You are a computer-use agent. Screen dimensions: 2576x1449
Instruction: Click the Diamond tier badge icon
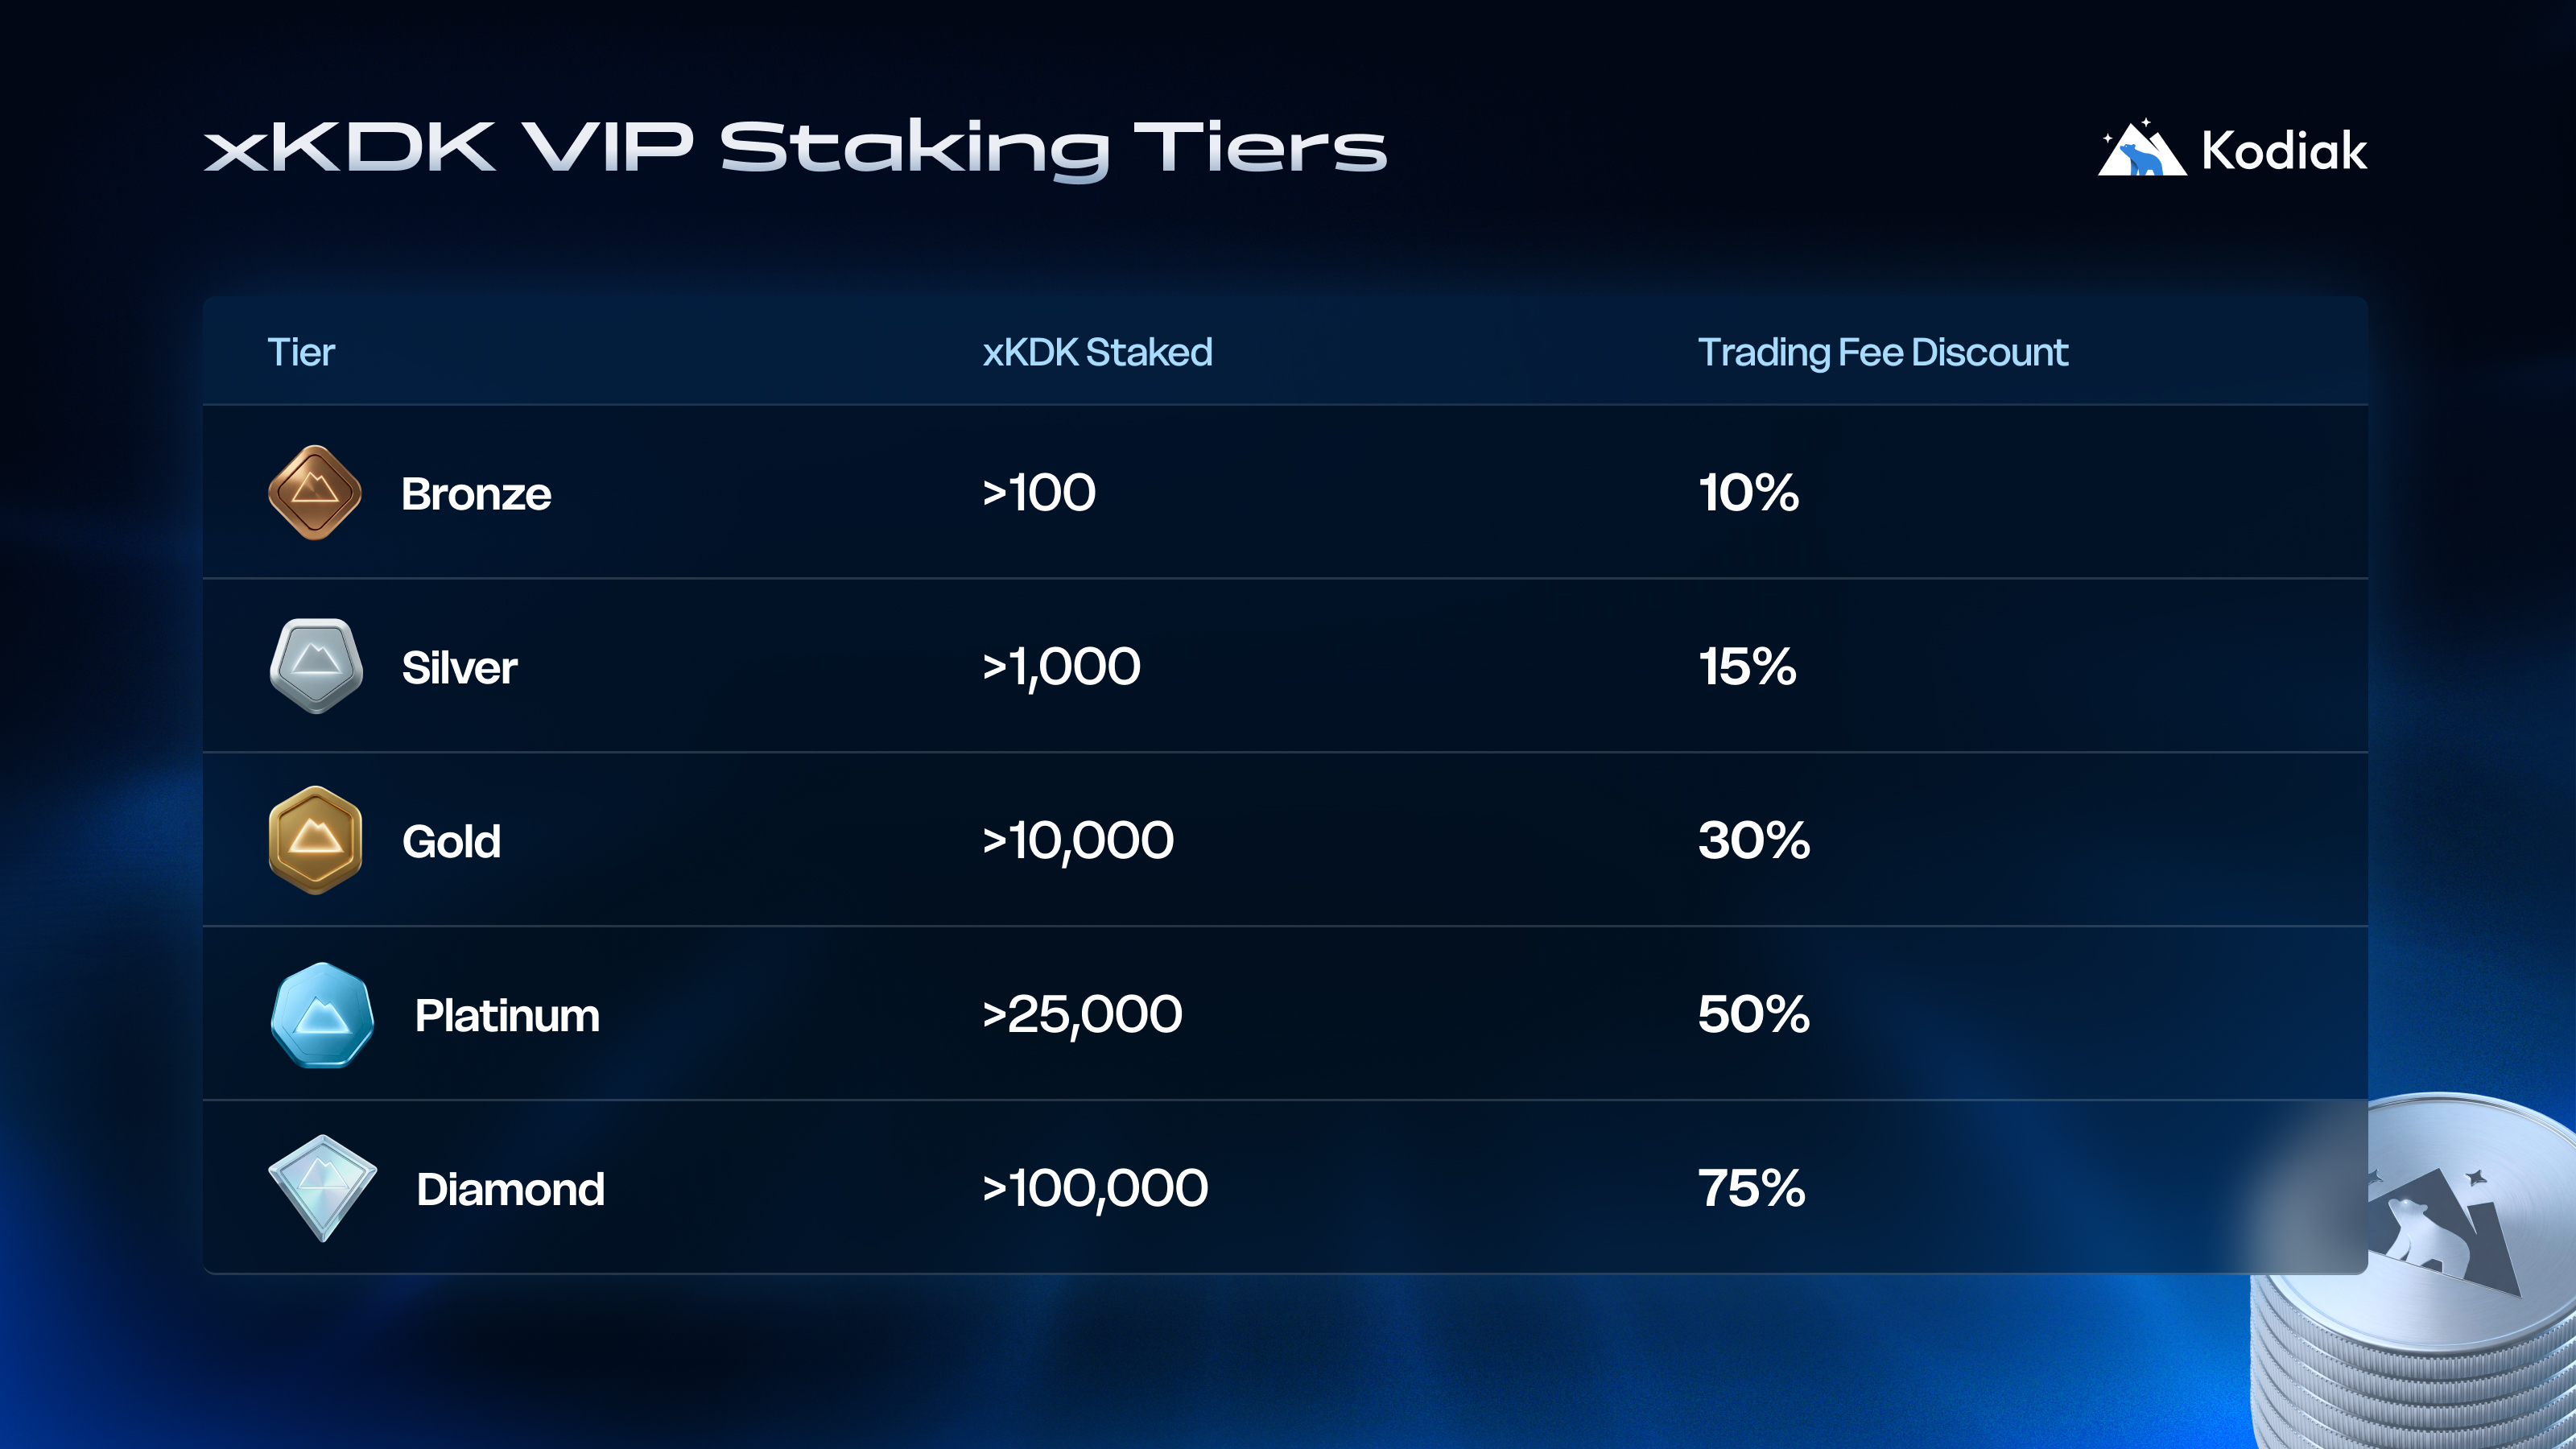(322, 1188)
